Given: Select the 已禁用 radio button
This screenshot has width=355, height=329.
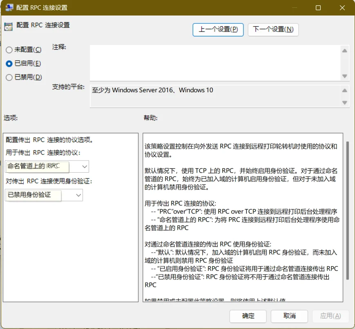Looking at the screenshot, I should 9,77.
